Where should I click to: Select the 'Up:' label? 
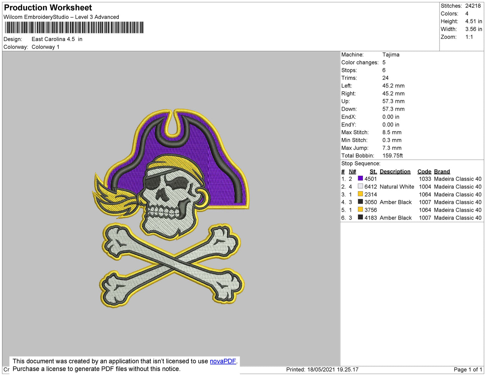point(345,101)
